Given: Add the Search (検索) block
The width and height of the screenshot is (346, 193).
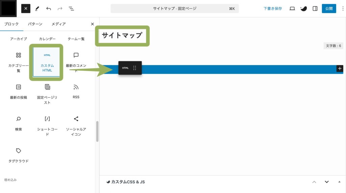Looking at the screenshot, I should pos(19,123).
